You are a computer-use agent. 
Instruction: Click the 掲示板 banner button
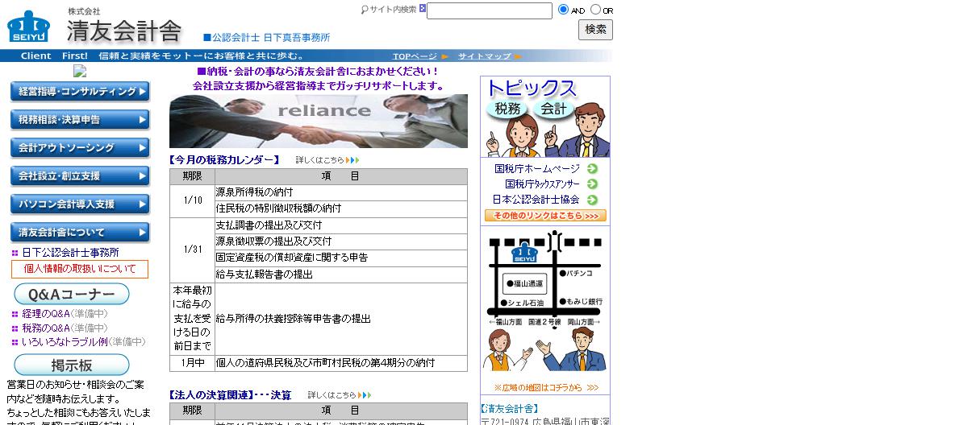(x=72, y=365)
